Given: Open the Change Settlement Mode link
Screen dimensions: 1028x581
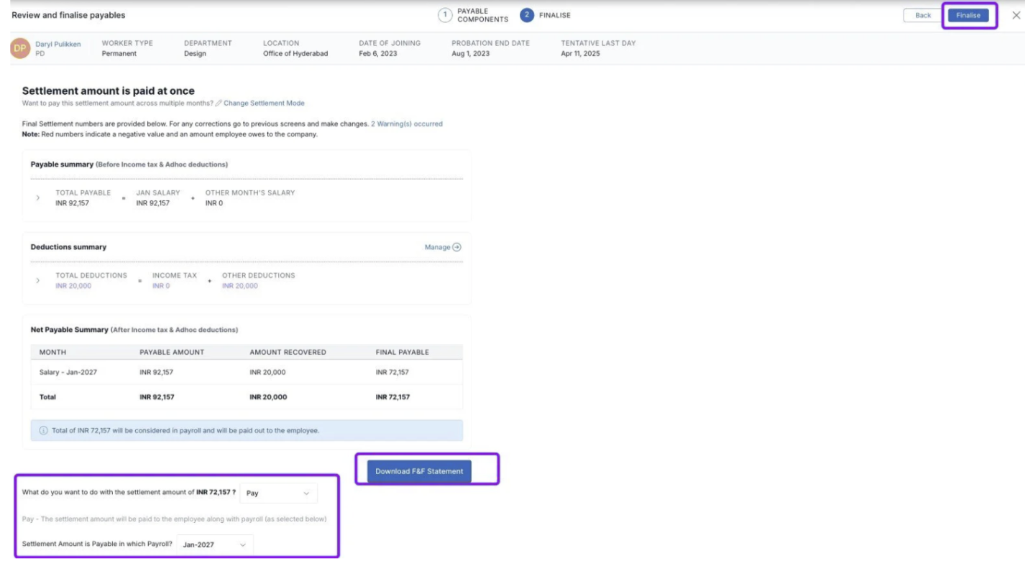Looking at the screenshot, I should (264, 103).
